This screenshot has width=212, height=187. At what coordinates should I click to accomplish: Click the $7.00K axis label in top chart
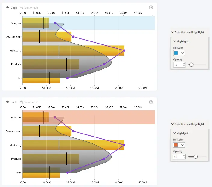coord(123,13)
